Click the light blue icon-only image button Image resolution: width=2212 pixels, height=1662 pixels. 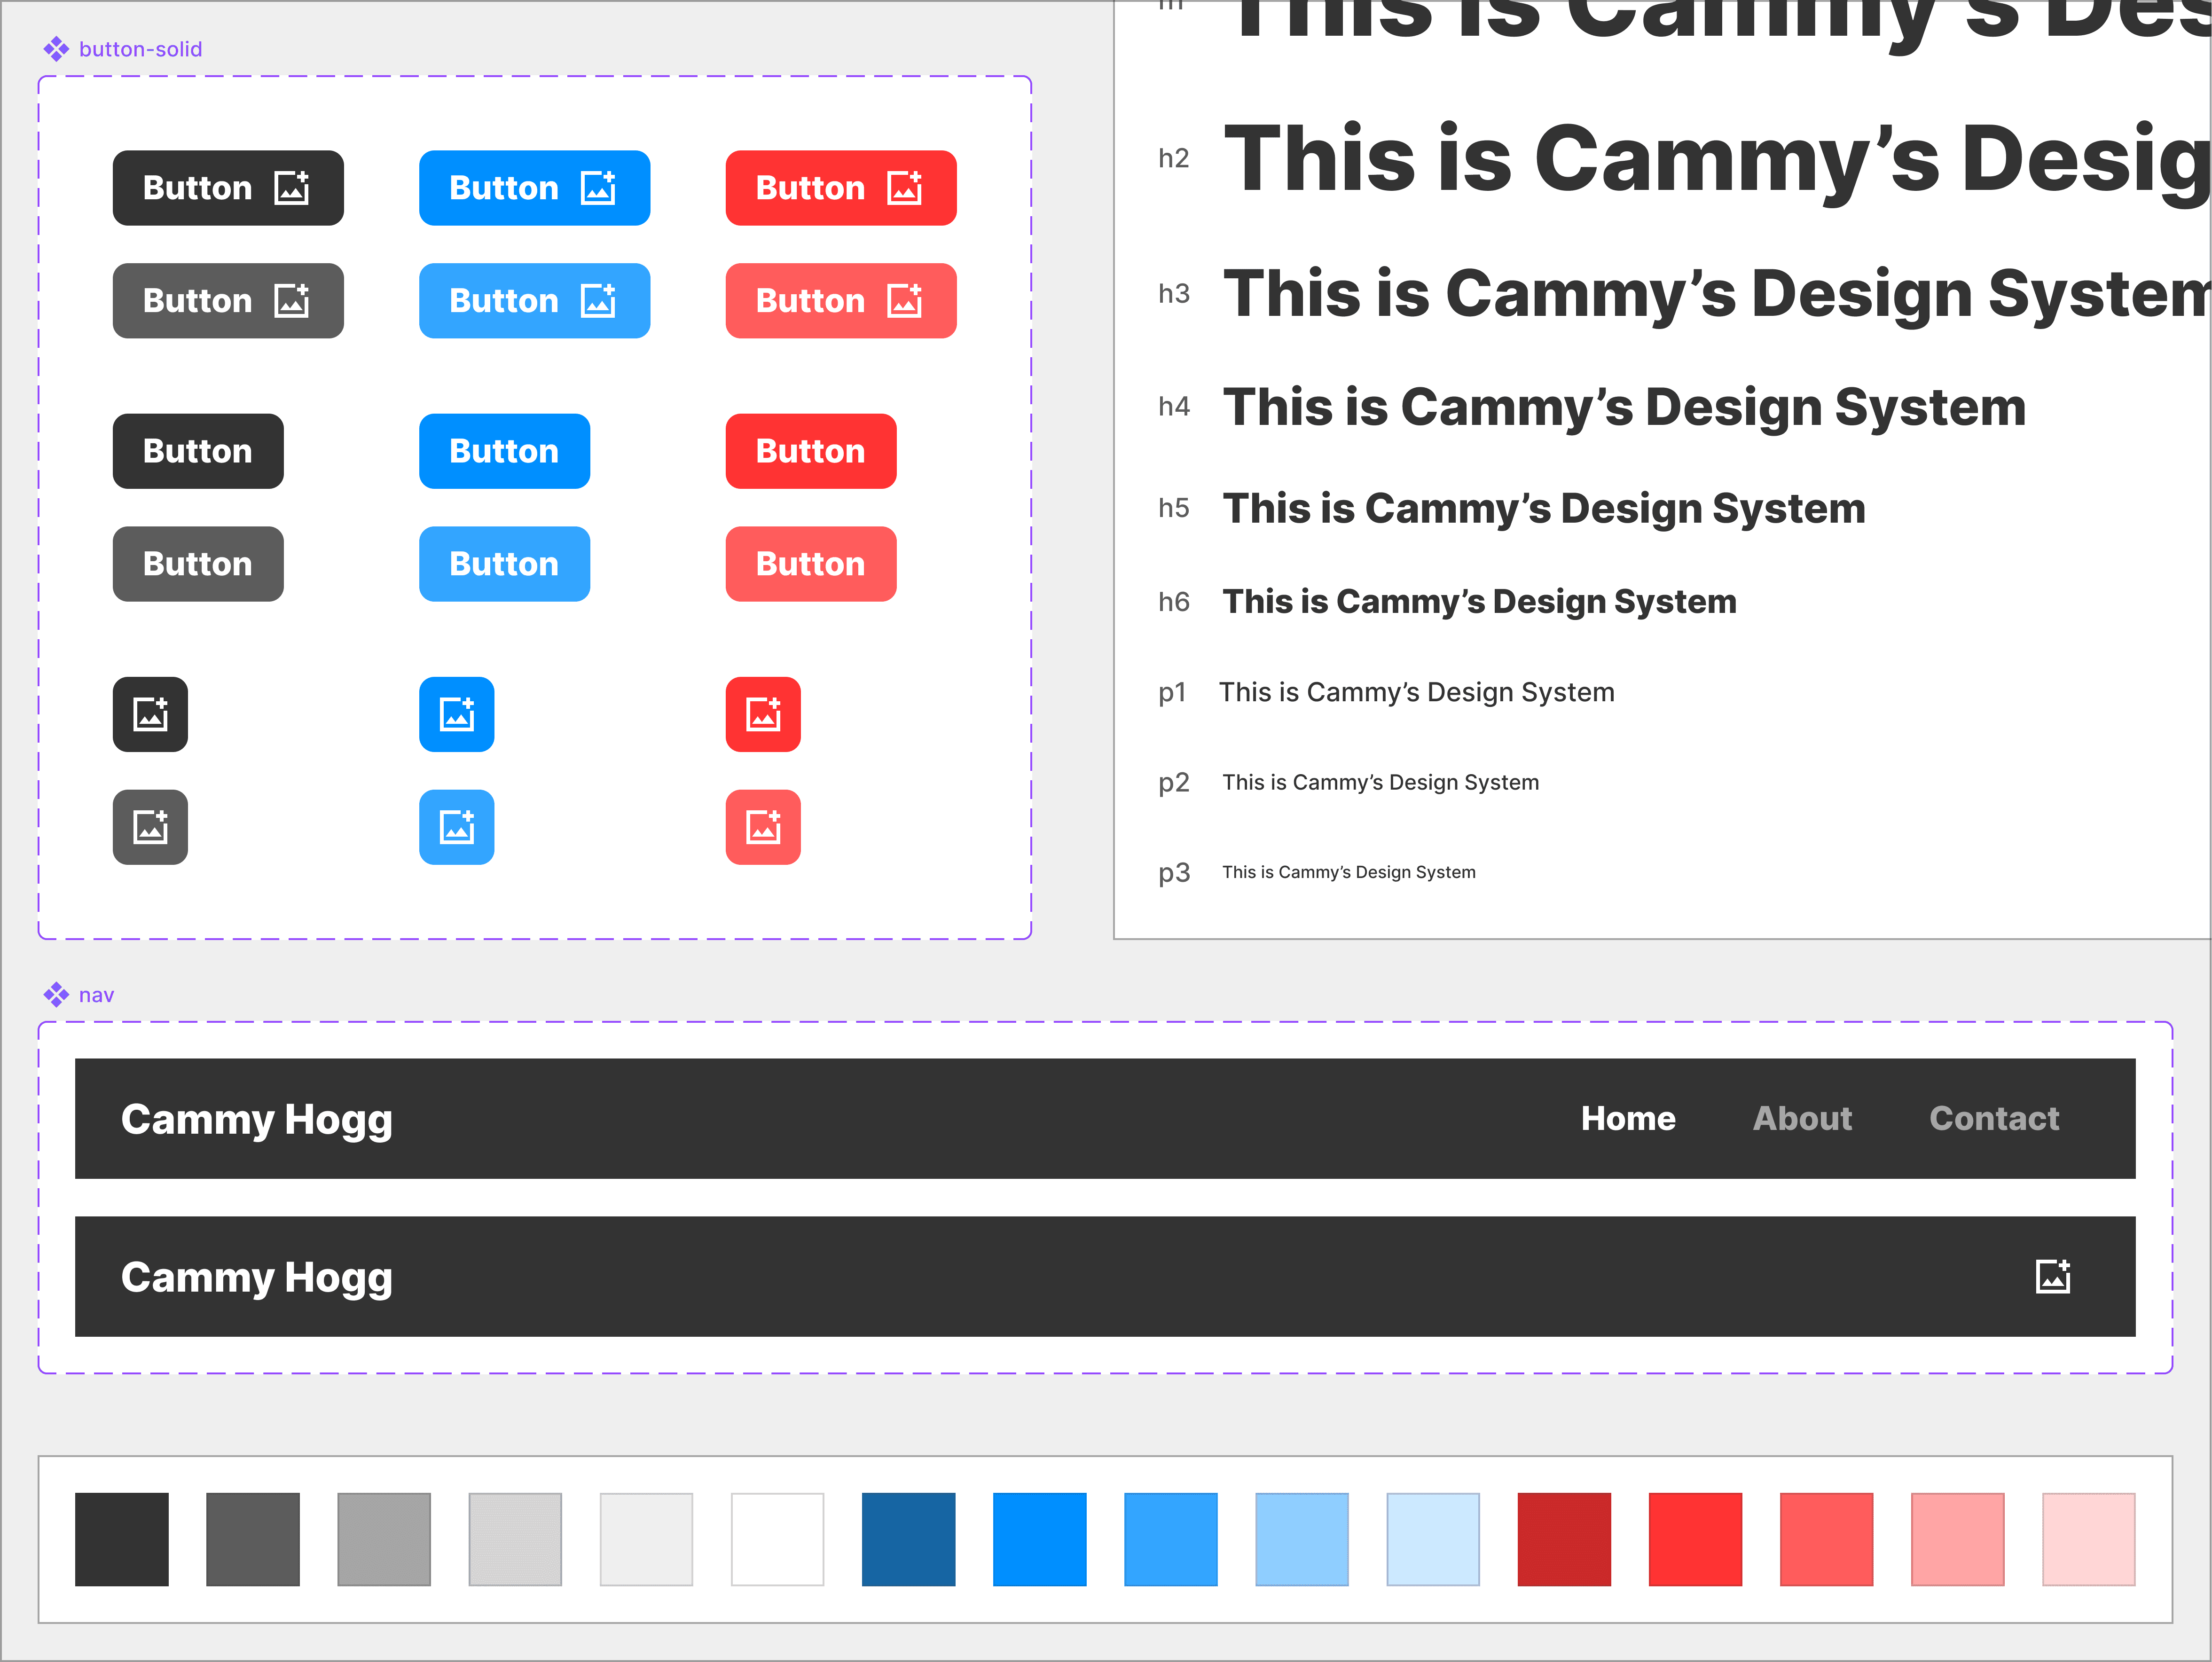click(456, 827)
